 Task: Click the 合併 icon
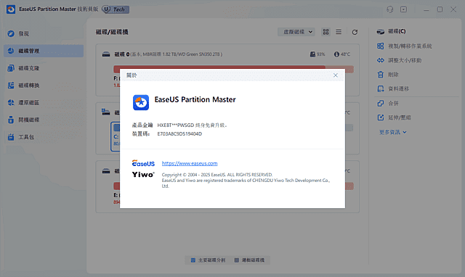click(381, 103)
